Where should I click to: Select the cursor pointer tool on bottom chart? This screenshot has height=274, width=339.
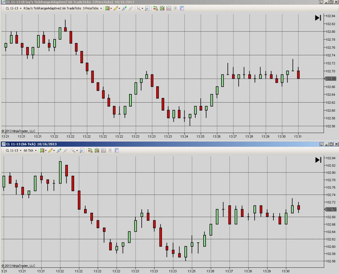click(x=73, y=151)
